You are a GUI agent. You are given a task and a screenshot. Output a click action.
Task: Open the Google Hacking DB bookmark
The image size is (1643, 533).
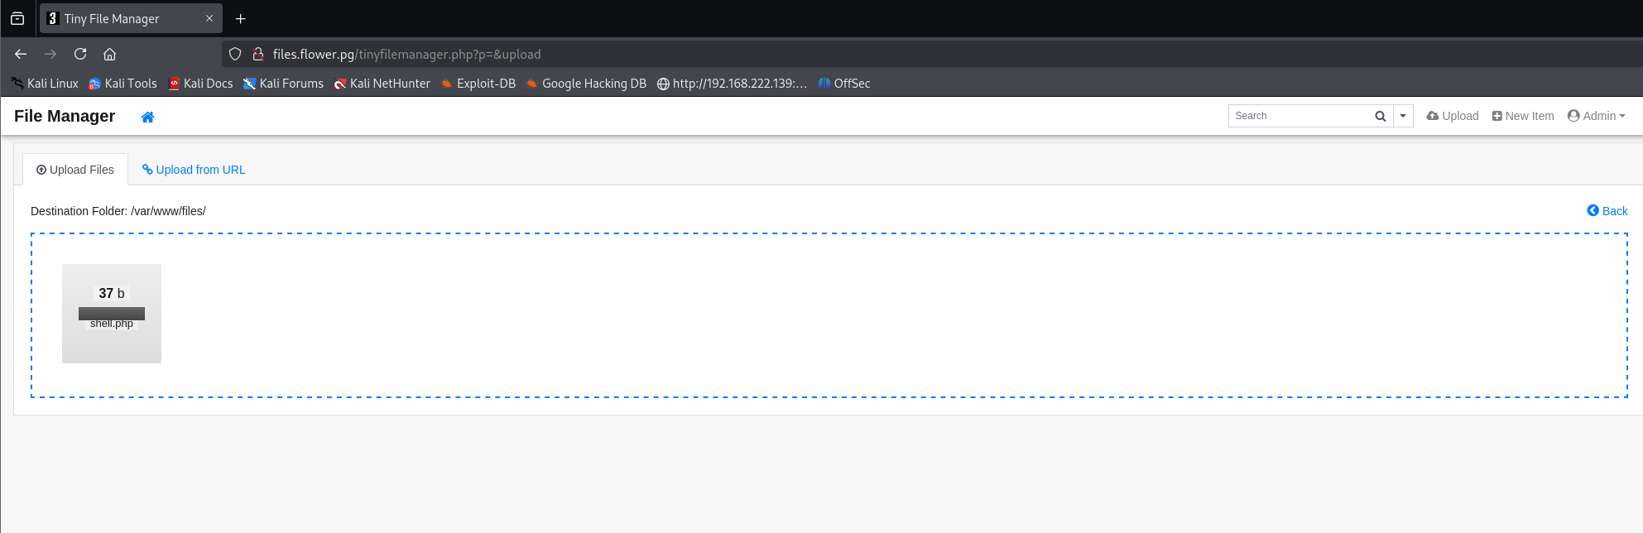coord(585,84)
